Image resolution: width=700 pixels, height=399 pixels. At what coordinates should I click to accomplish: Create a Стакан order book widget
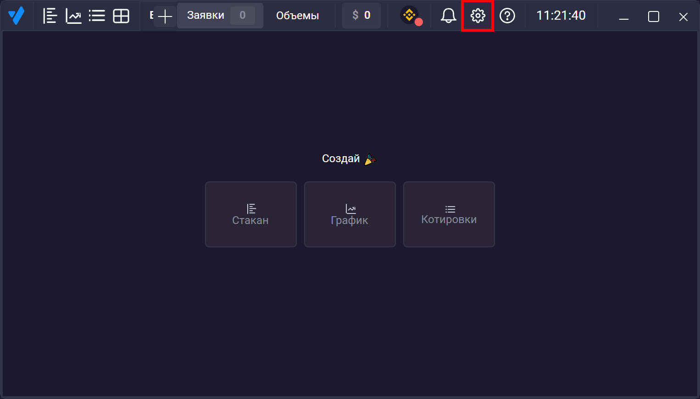point(250,214)
